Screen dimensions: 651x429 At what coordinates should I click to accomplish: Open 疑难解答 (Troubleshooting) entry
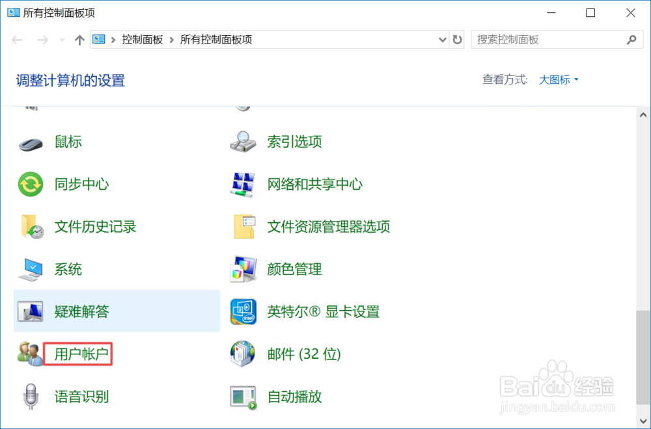(81, 311)
